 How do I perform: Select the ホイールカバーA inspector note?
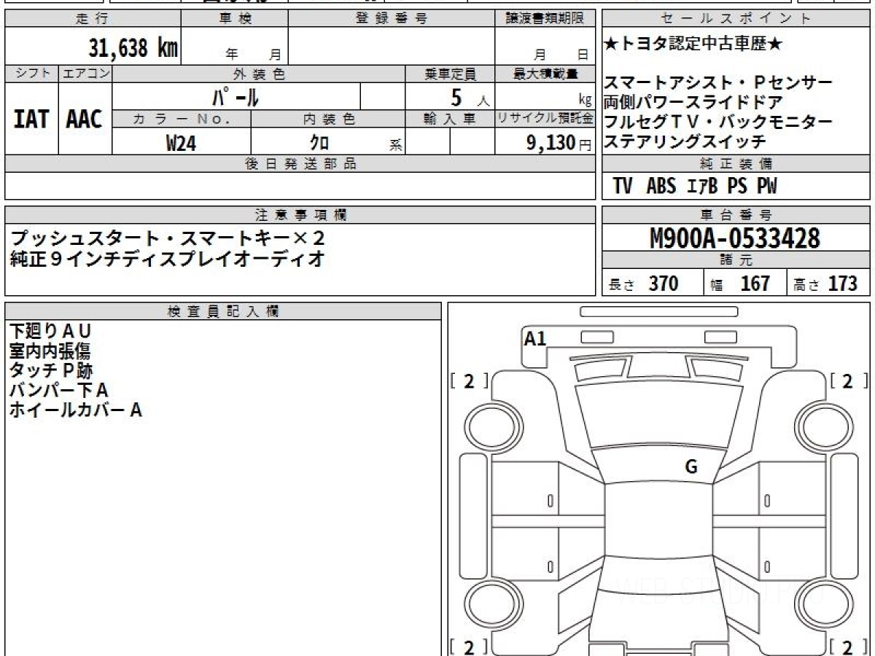point(75,410)
